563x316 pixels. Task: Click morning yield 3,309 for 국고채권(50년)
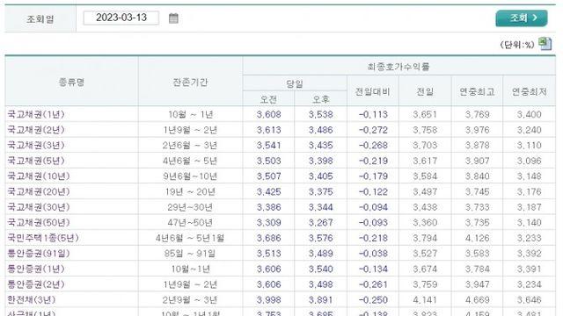[x=268, y=222]
